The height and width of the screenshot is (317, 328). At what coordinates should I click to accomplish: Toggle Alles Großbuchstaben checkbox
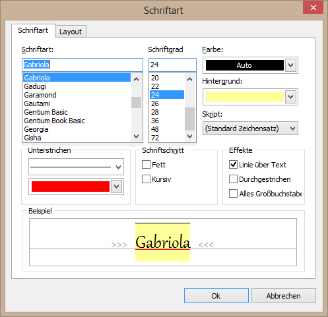pos(233,194)
